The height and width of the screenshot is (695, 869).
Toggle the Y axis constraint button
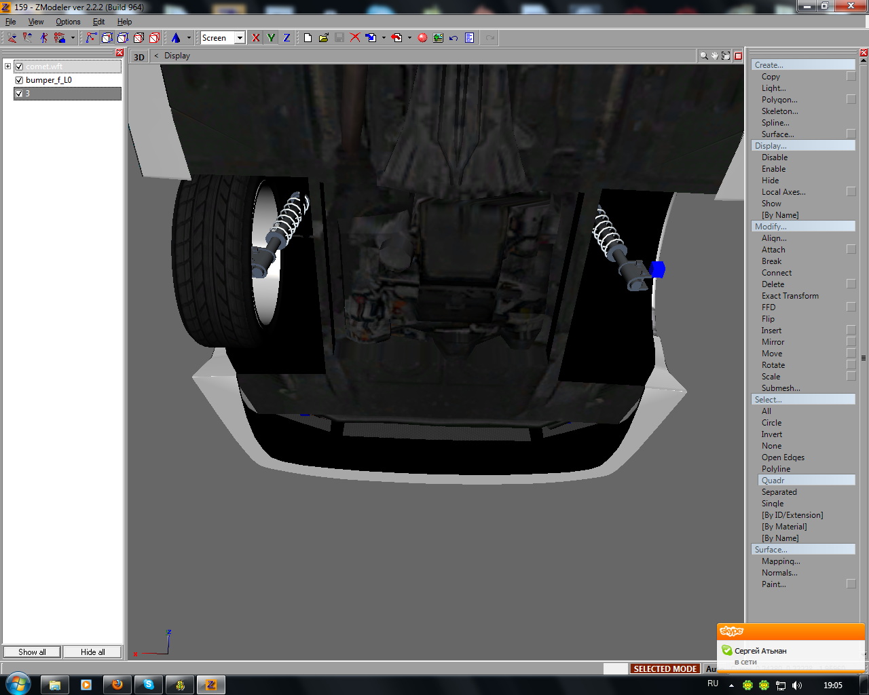[x=271, y=38]
